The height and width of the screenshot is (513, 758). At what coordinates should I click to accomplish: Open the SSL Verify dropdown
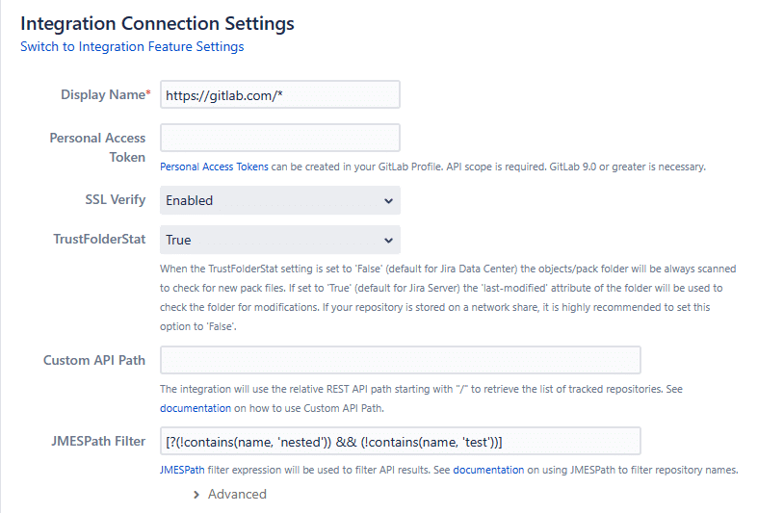pyautogui.click(x=279, y=200)
